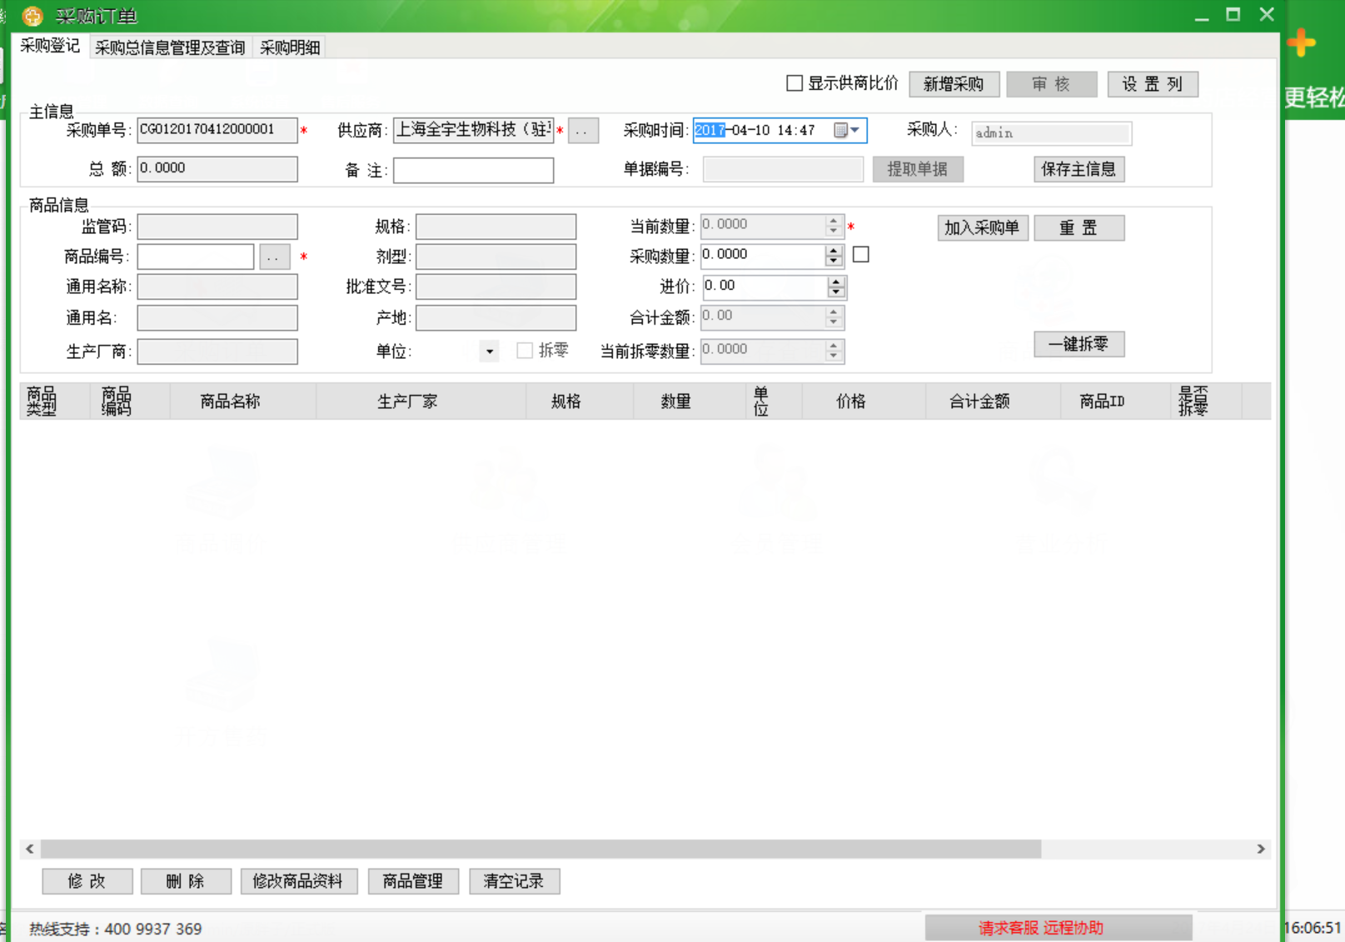This screenshot has width=1345, height=942.
Task: Focus the 采购单号 input field
Action: (217, 130)
